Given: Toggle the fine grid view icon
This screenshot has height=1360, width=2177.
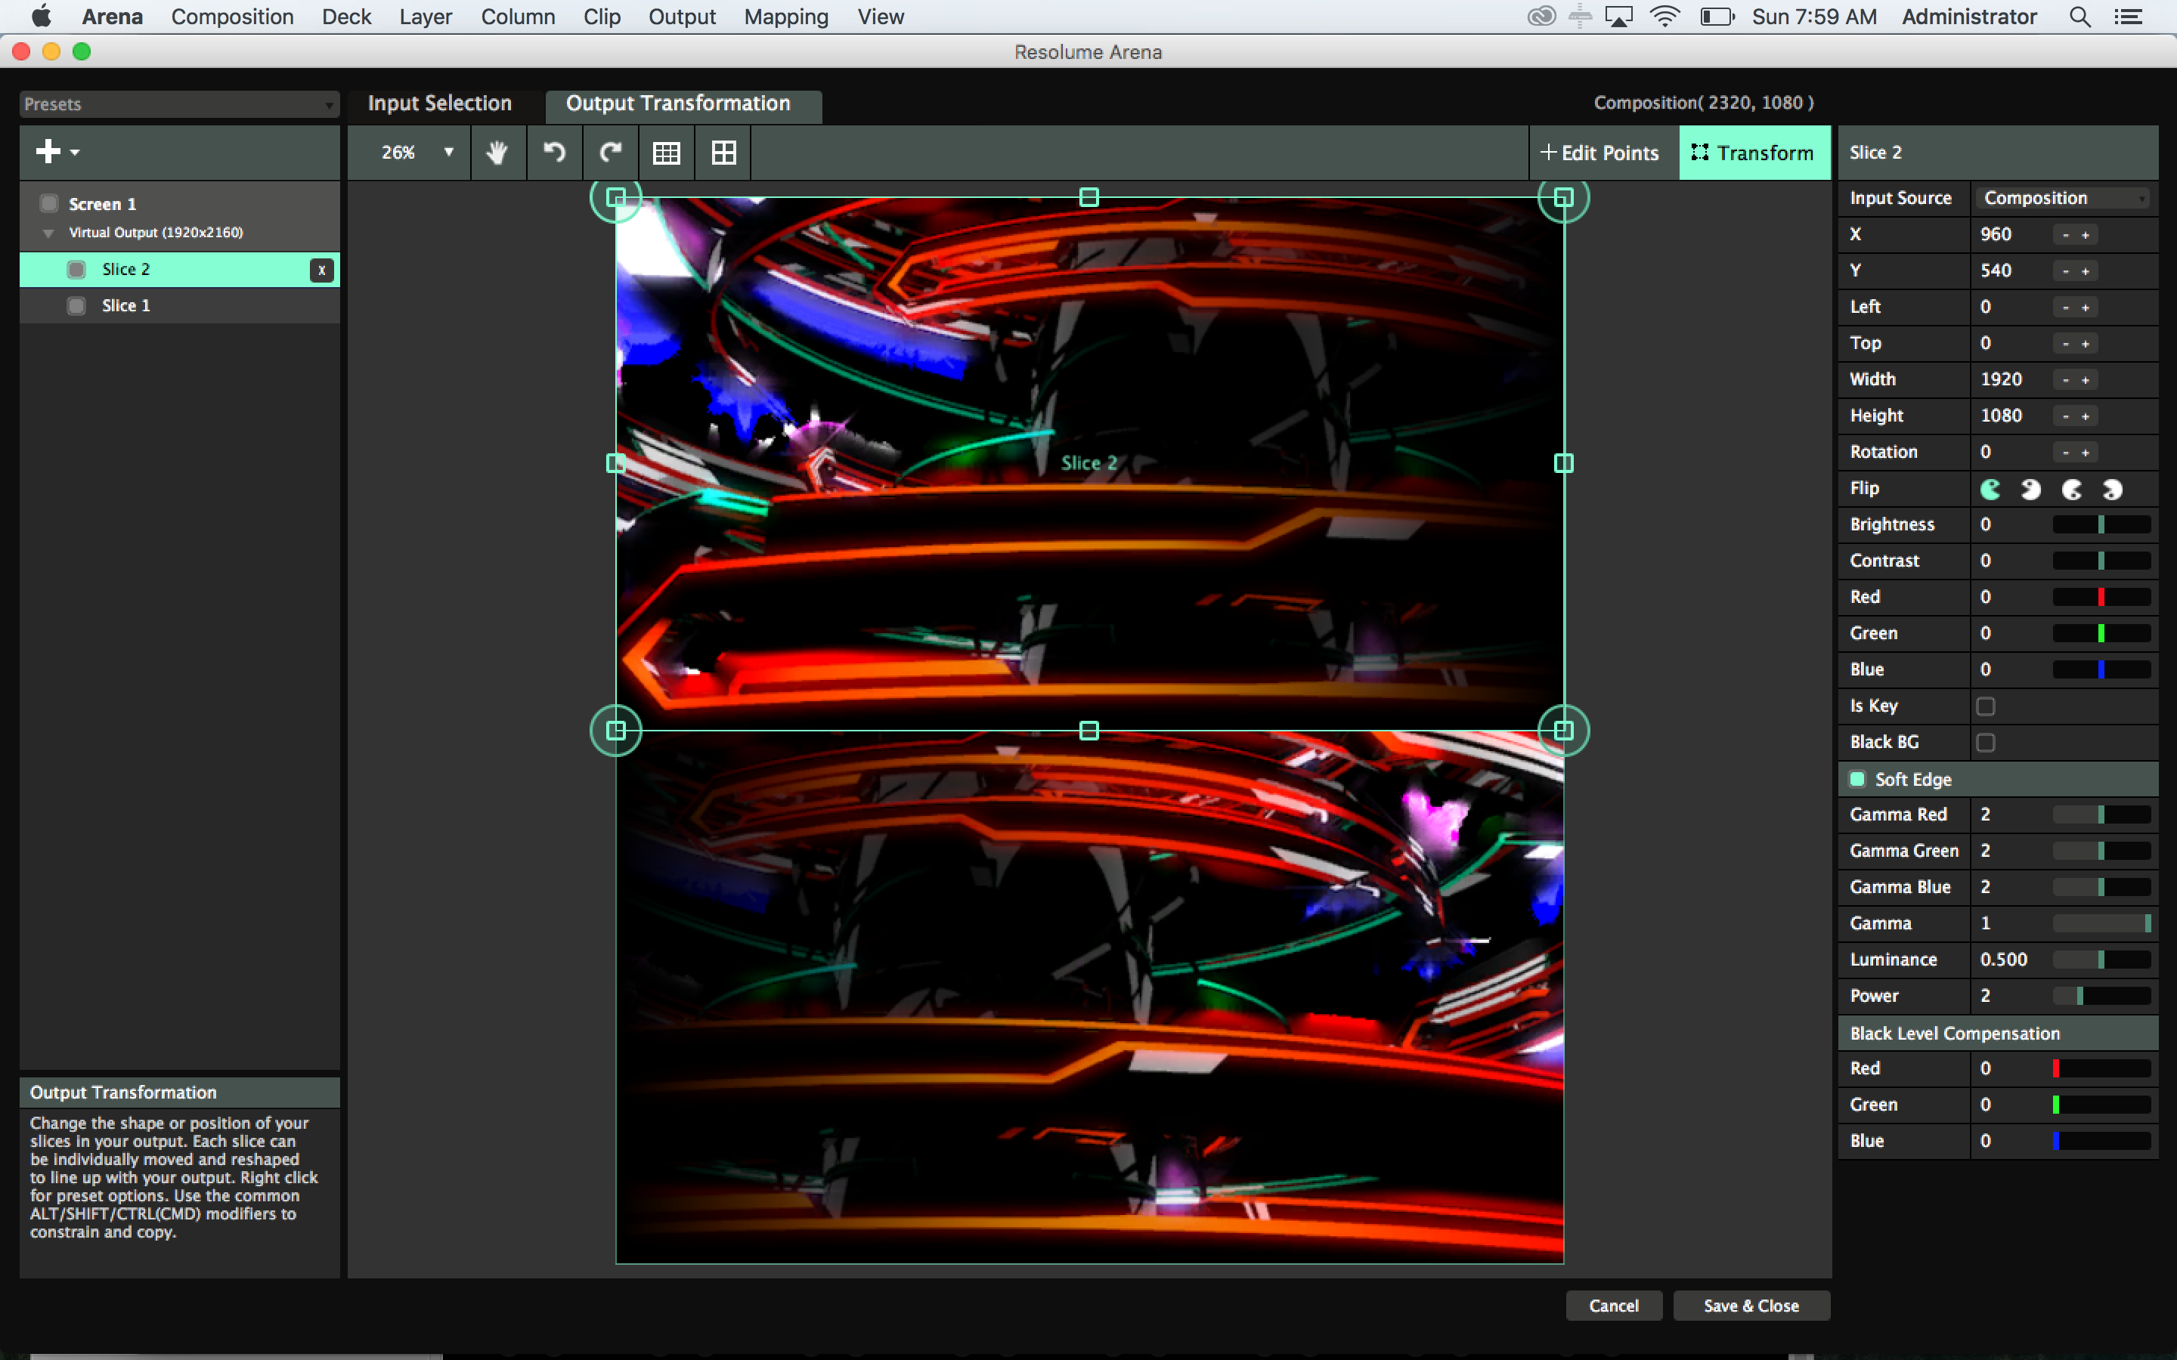Looking at the screenshot, I should point(666,153).
